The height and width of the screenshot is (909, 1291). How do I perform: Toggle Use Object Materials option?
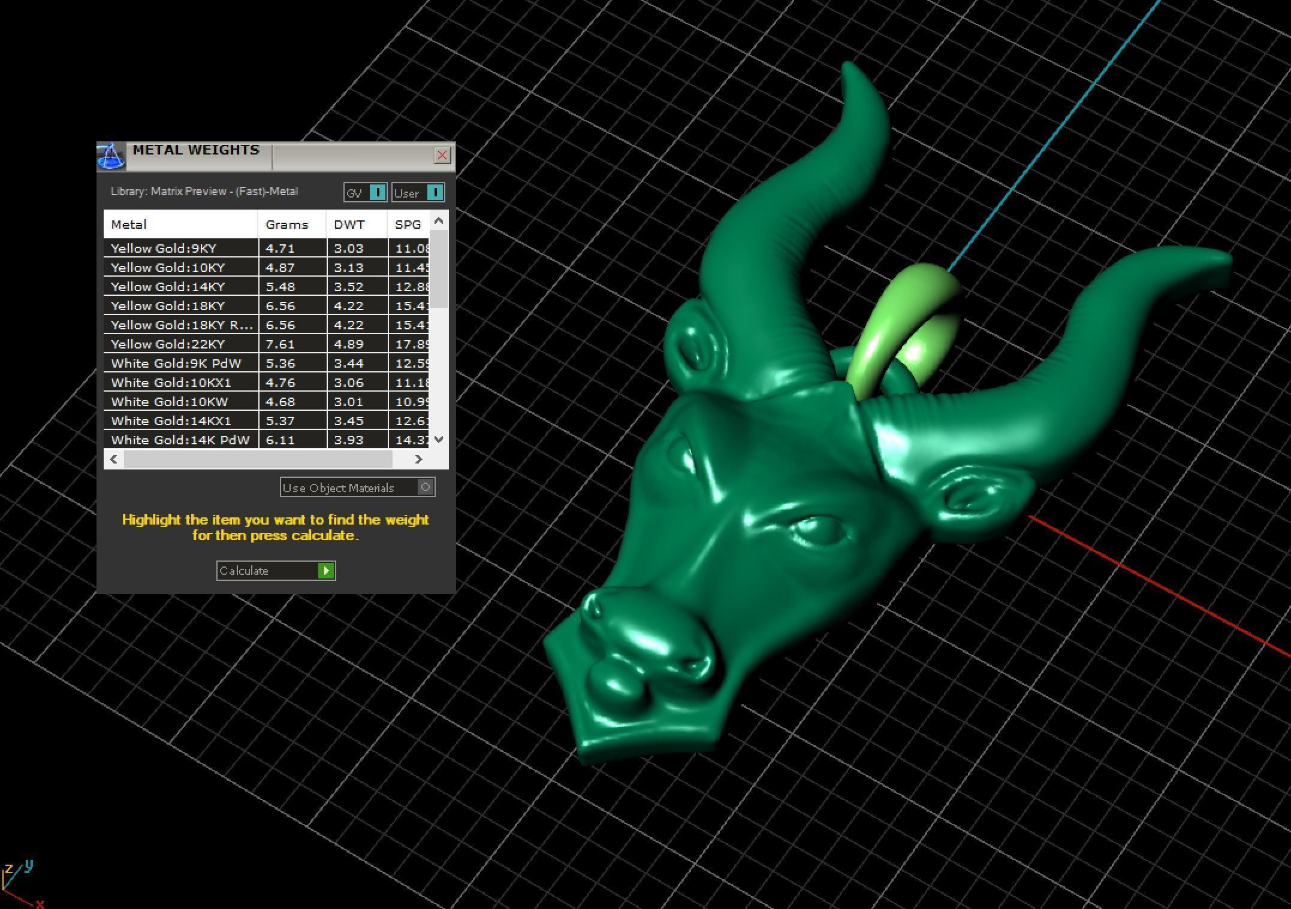(x=357, y=487)
